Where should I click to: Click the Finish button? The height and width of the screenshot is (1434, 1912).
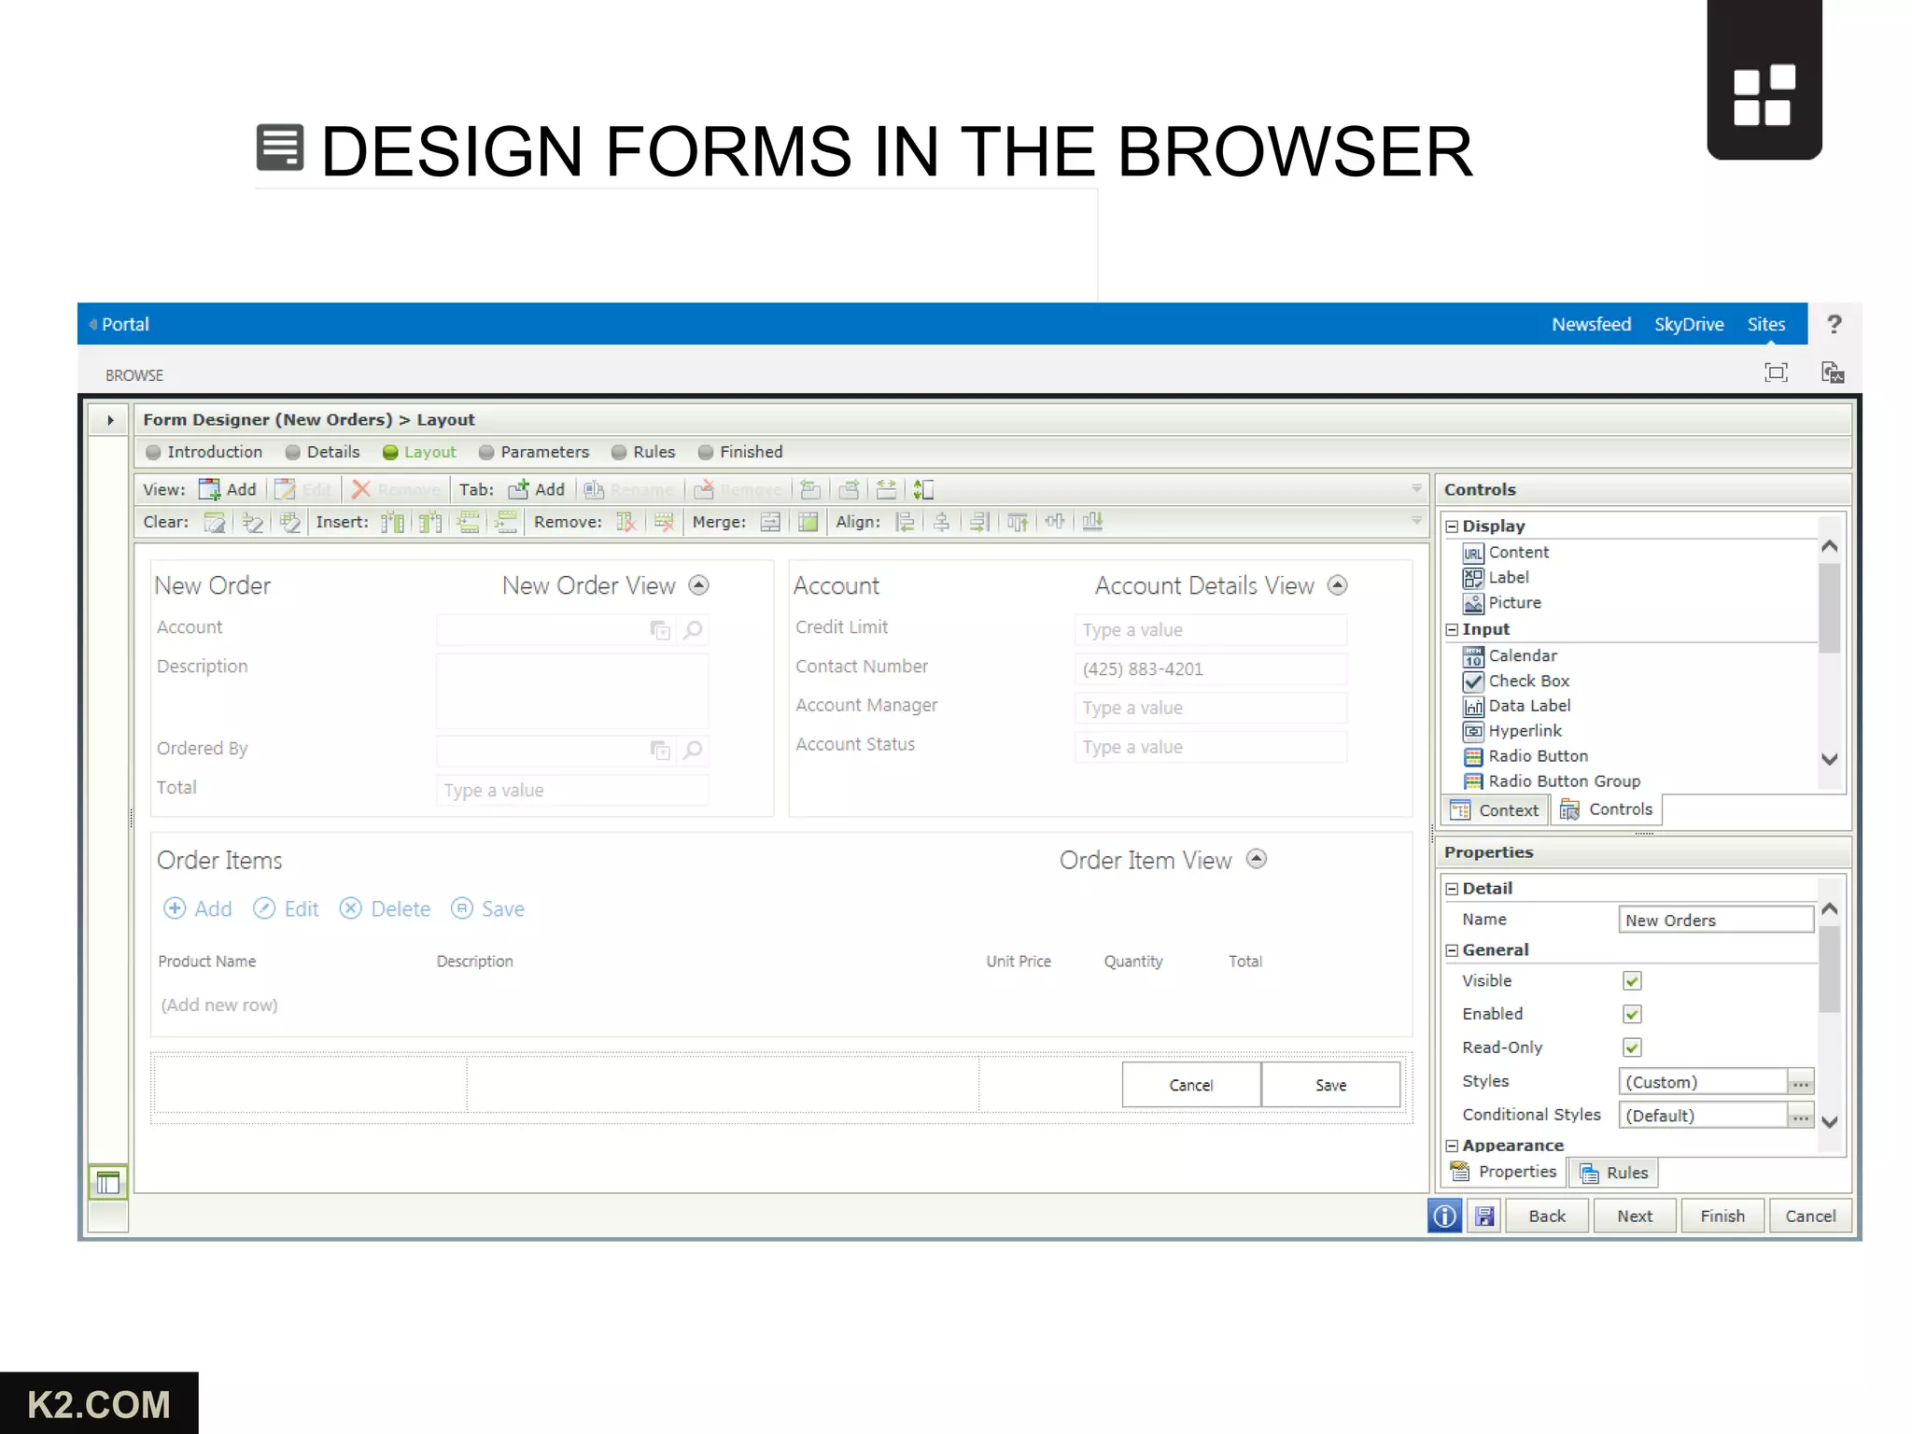coord(1722,1216)
